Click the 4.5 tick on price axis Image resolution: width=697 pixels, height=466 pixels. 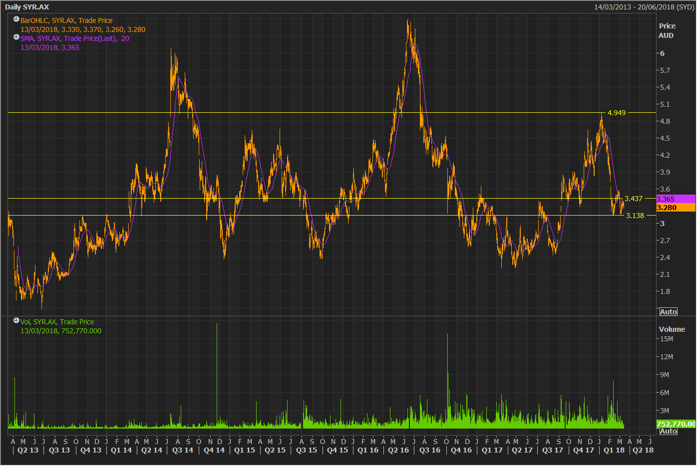coord(665,138)
